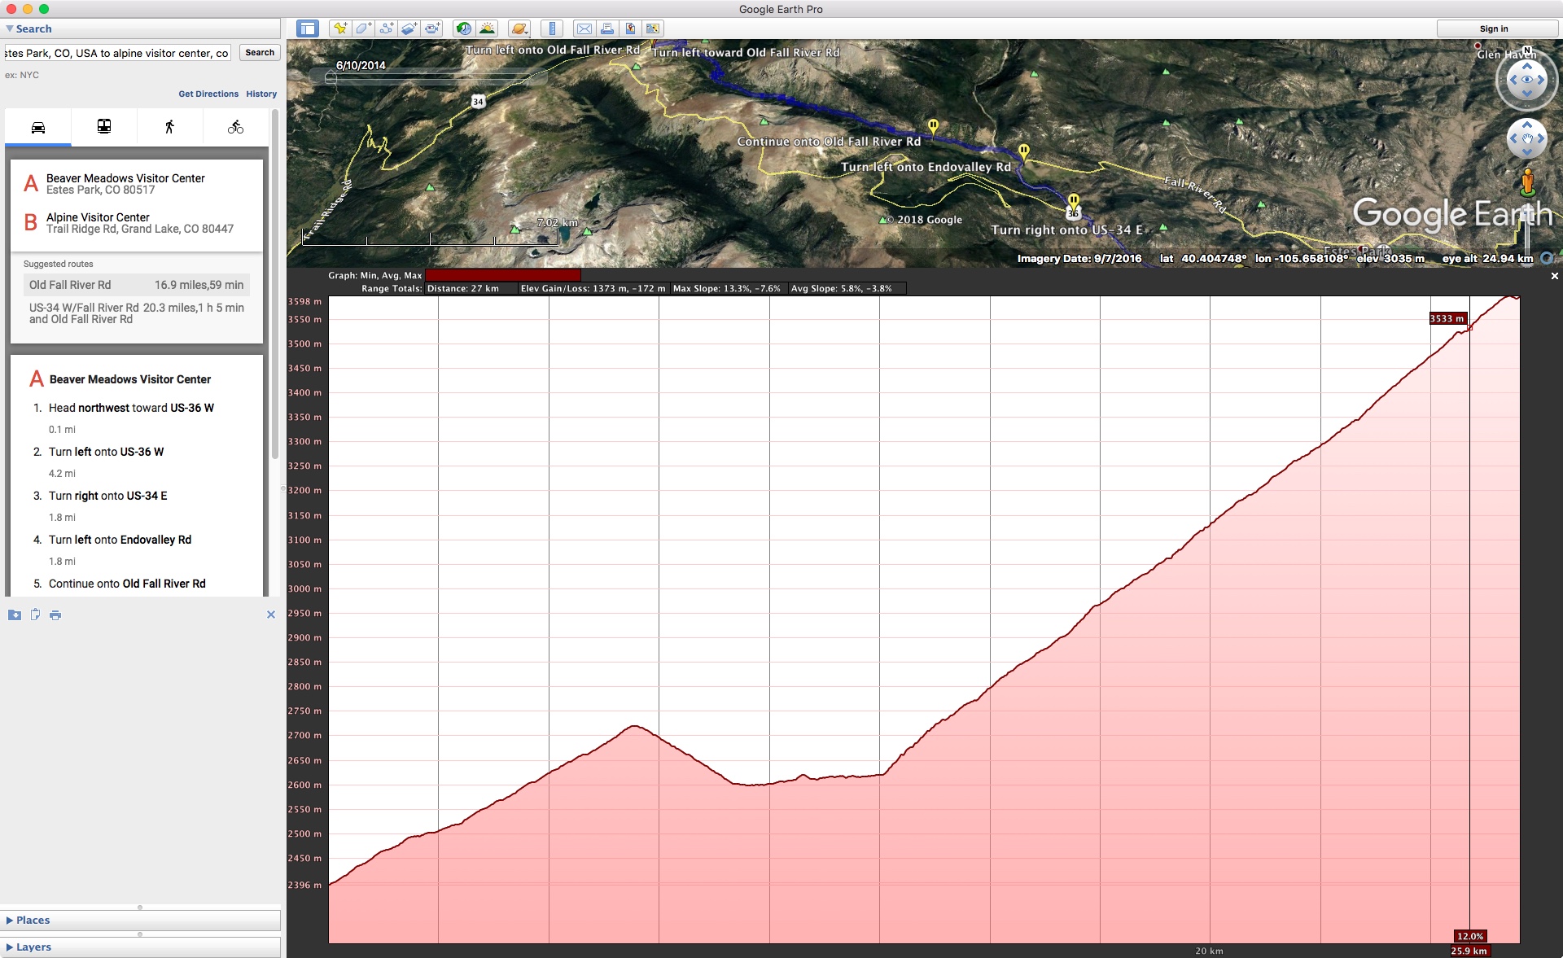Show historical imagery with the clock icon

pos(463,28)
